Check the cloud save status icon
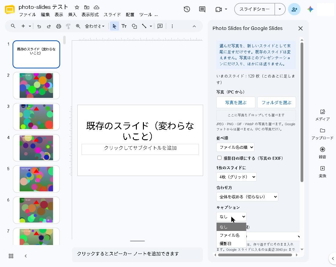Image resolution: width=336 pixels, height=267 pixels. coord(97,8)
